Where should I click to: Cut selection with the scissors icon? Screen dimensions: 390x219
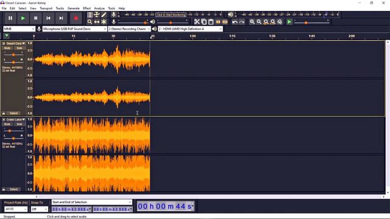(197, 22)
